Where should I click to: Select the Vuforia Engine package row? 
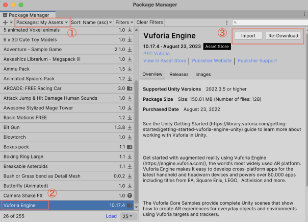coord(67,205)
